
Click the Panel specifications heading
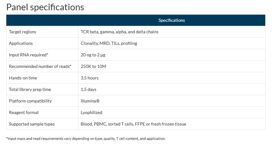pos(45,7)
